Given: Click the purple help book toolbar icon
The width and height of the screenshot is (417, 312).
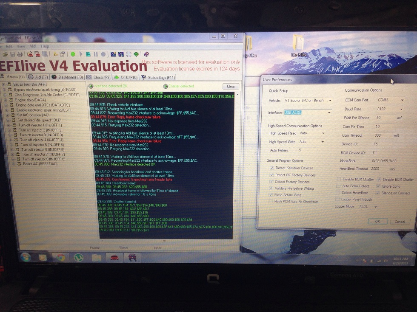Looking at the screenshot, I should click(146, 54).
